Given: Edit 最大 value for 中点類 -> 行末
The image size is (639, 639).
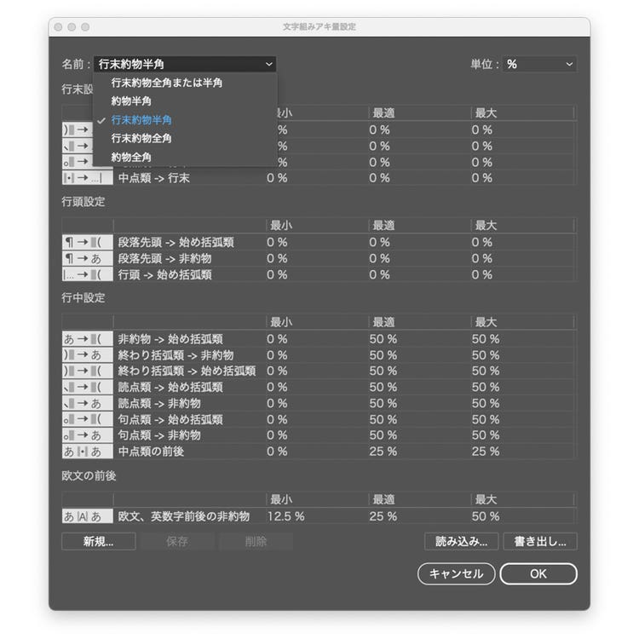Looking at the screenshot, I should coord(481,178).
